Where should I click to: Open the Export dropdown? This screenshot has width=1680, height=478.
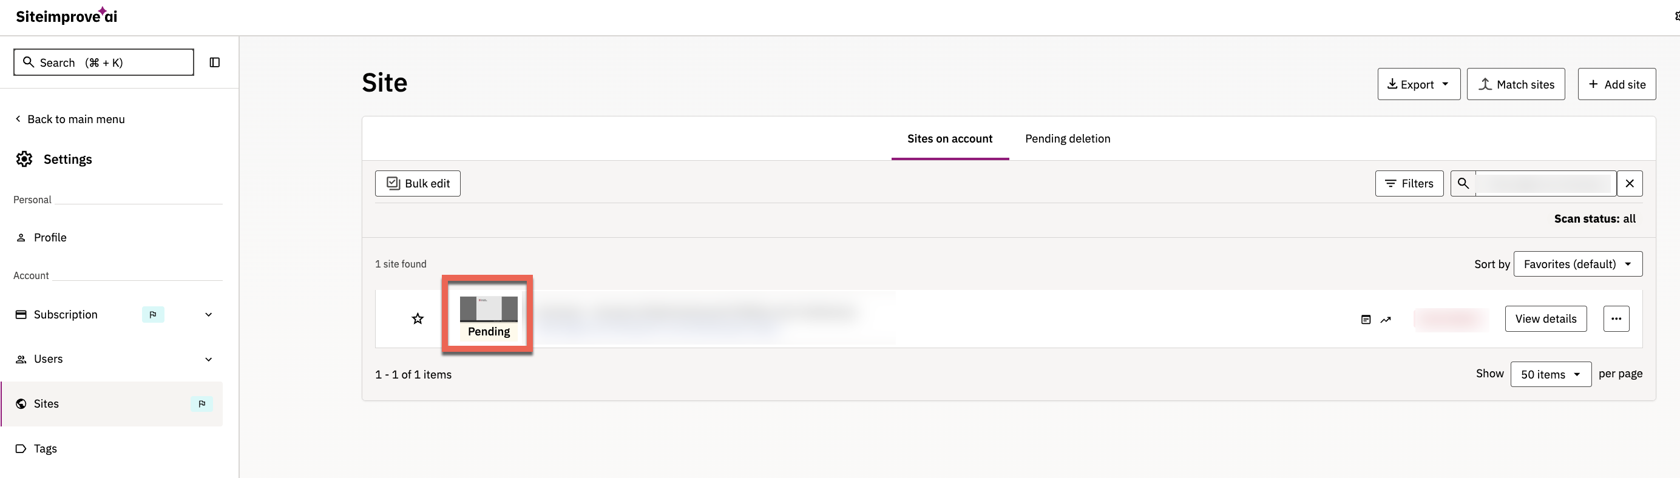click(x=1418, y=84)
